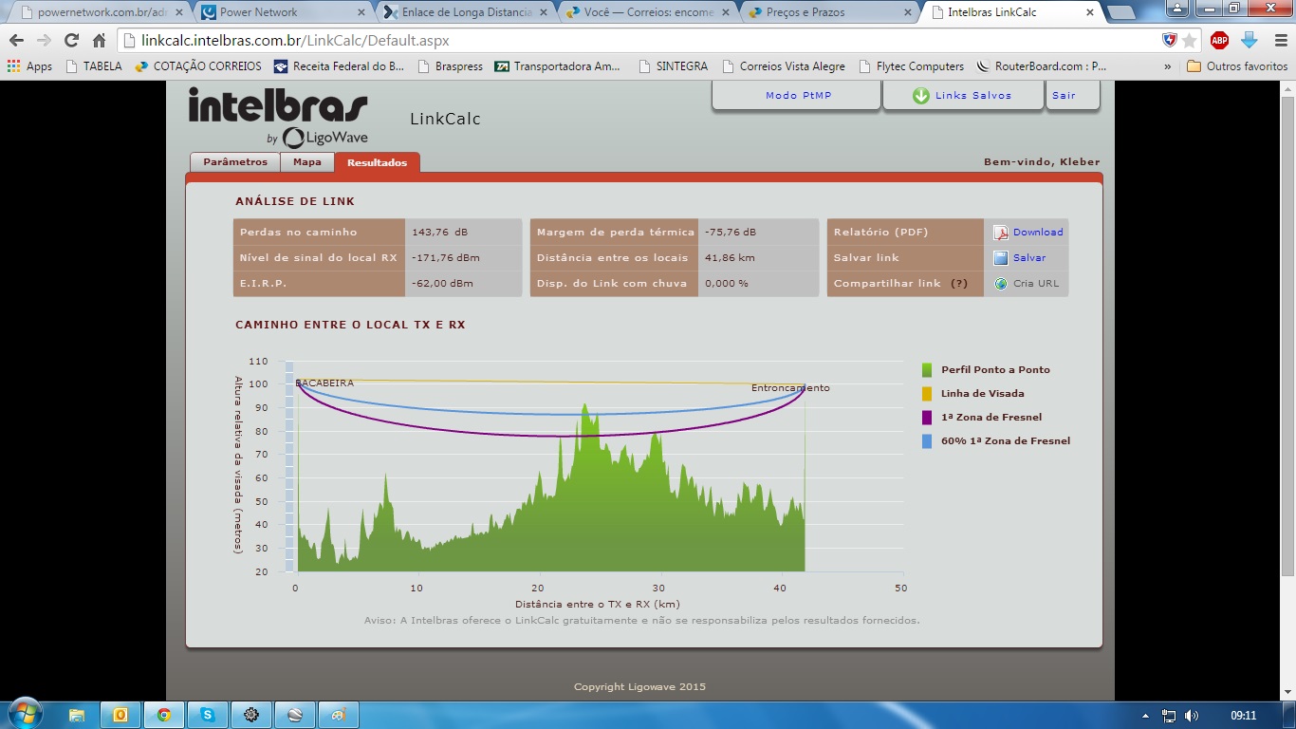Bookmark this page with the star icon
1296x729 pixels.
(1189, 41)
